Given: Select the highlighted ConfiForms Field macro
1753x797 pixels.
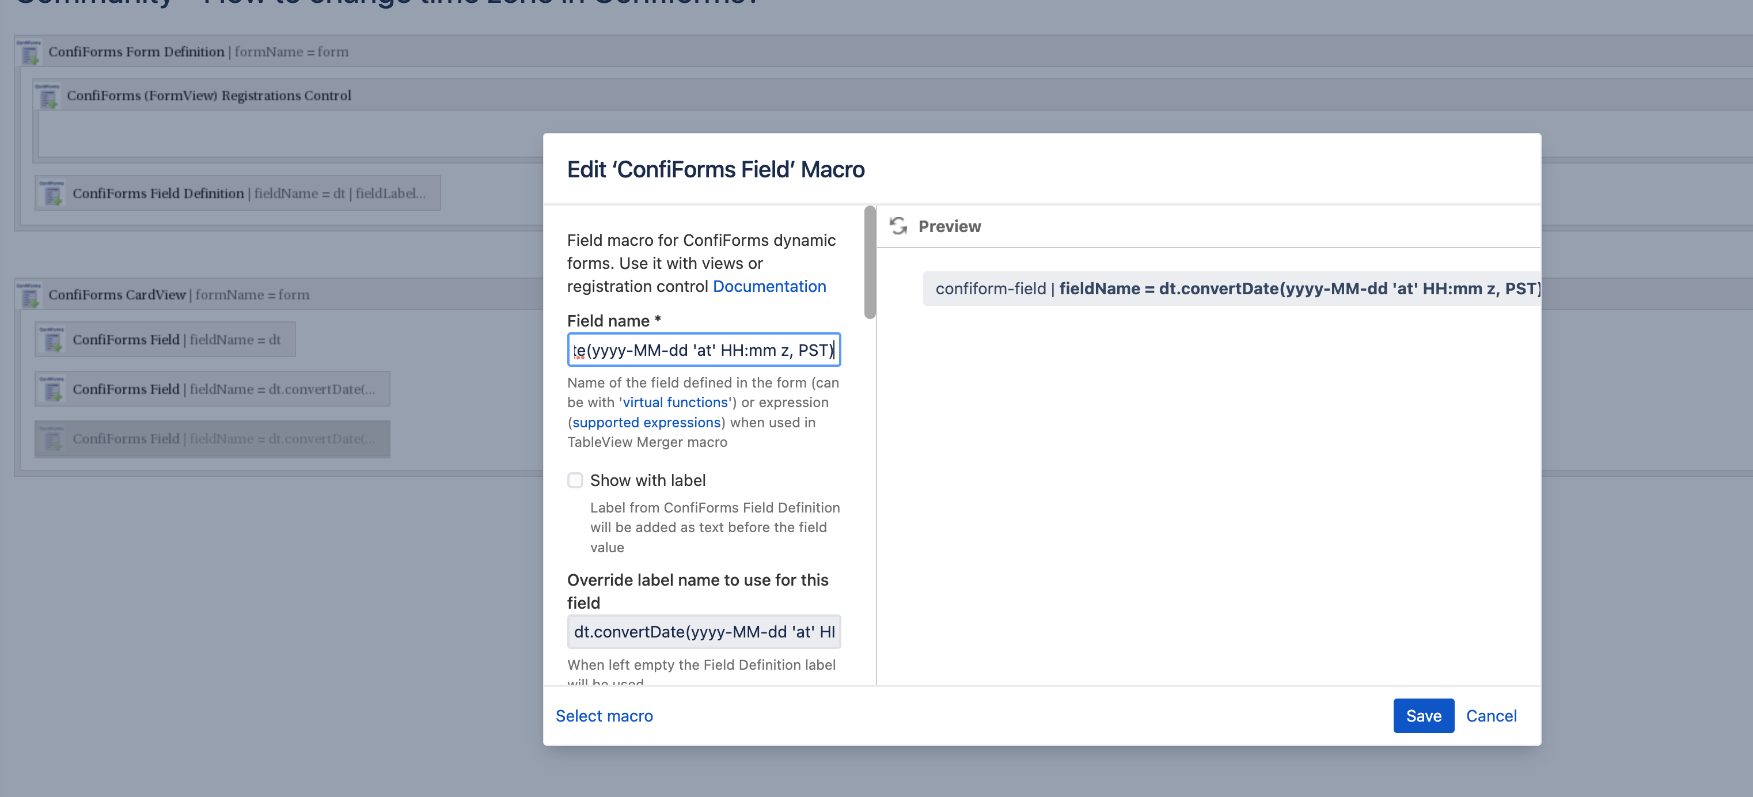Looking at the screenshot, I should (212, 439).
